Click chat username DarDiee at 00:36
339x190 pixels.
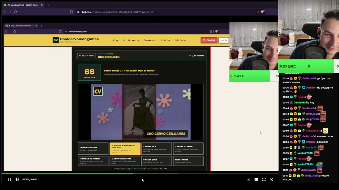point(311,88)
